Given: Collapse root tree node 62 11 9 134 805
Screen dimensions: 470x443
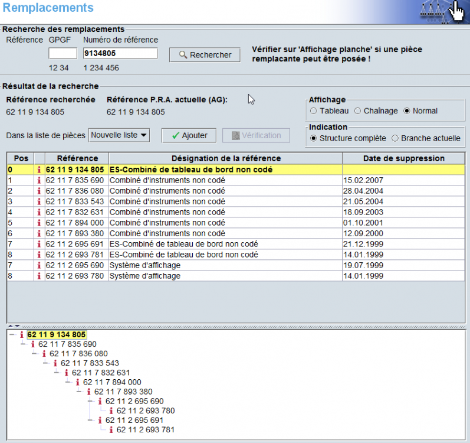Looking at the screenshot, I should pos(12,334).
